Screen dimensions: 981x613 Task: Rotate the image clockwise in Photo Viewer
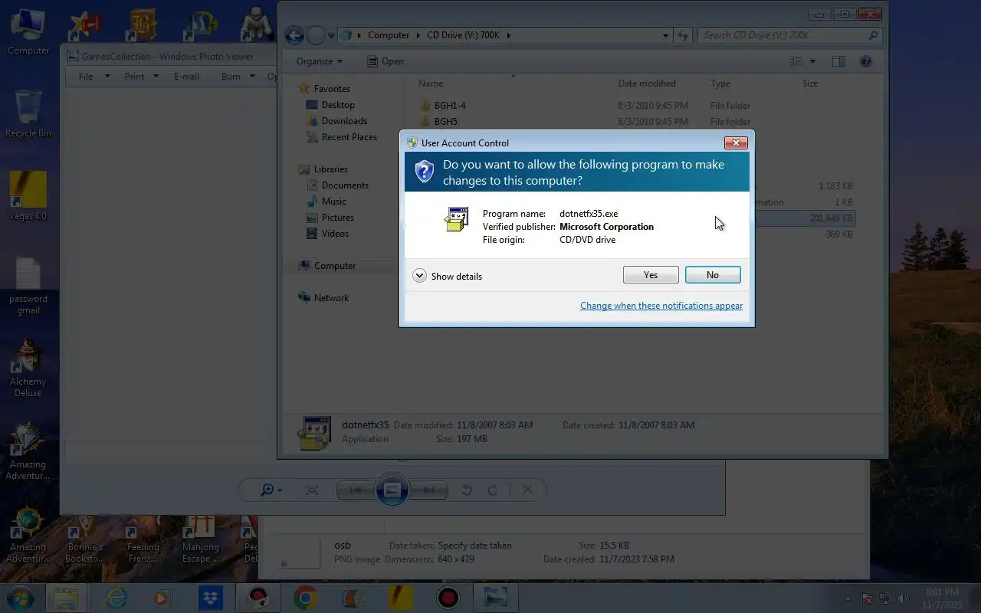pyautogui.click(x=493, y=490)
